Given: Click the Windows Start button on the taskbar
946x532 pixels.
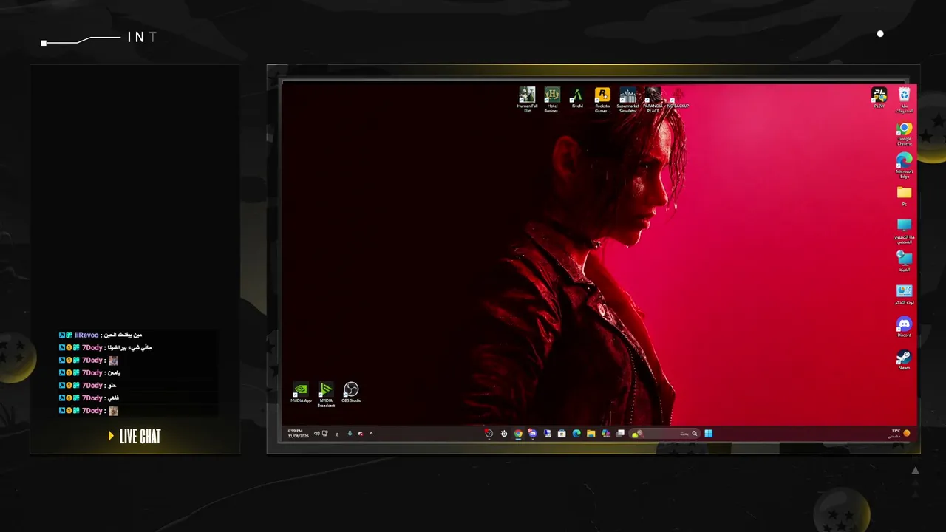Looking at the screenshot, I should click(x=708, y=434).
